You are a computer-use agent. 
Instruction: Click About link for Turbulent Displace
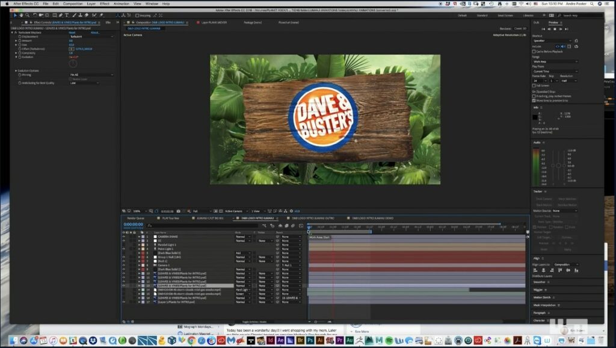pyautogui.click(x=95, y=33)
